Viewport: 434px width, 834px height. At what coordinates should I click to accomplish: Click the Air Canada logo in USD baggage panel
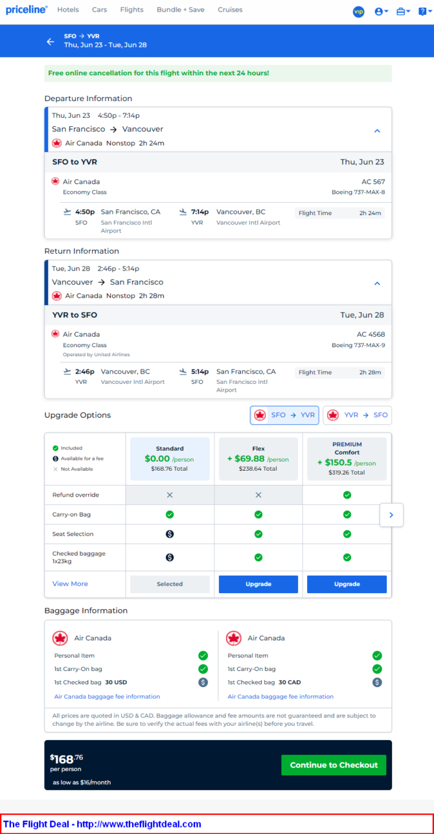point(60,638)
